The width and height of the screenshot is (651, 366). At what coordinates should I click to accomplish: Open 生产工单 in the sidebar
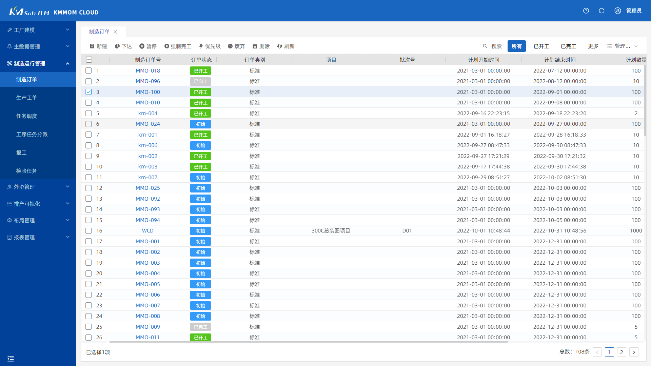pyautogui.click(x=26, y=98)
